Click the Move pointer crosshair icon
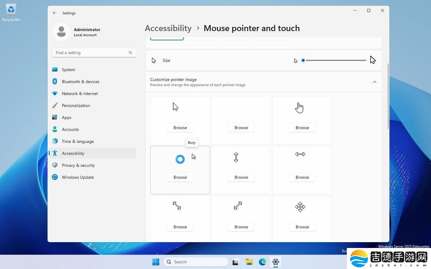 point(300,207)
